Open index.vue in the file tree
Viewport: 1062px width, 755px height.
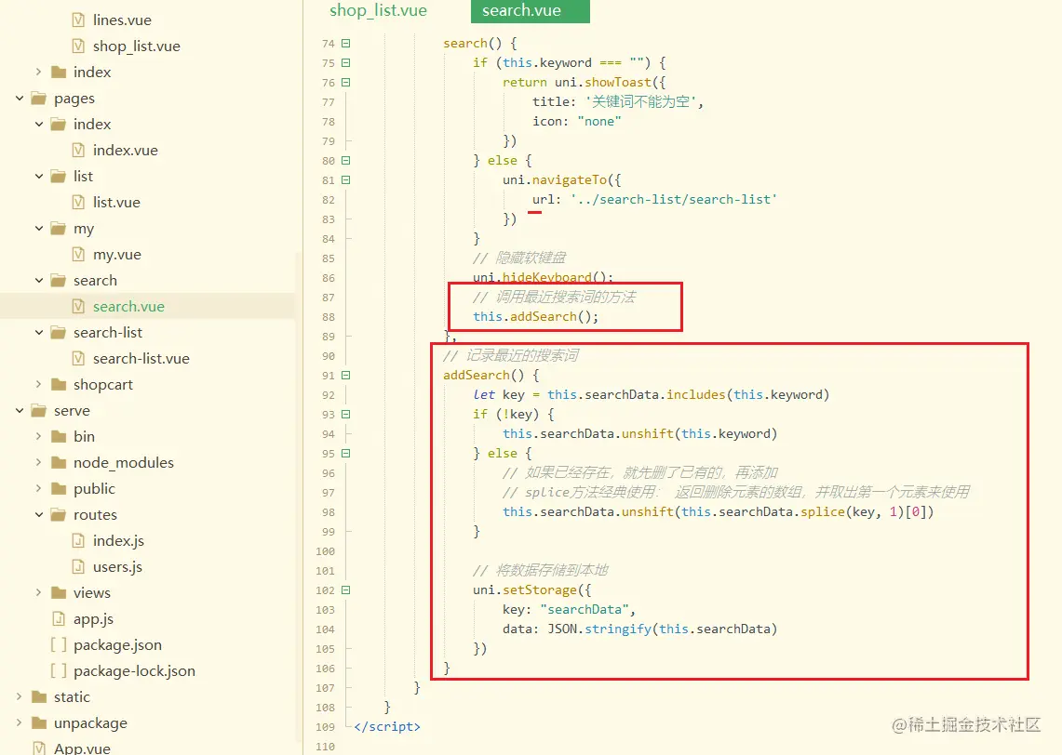coord(126,151)
